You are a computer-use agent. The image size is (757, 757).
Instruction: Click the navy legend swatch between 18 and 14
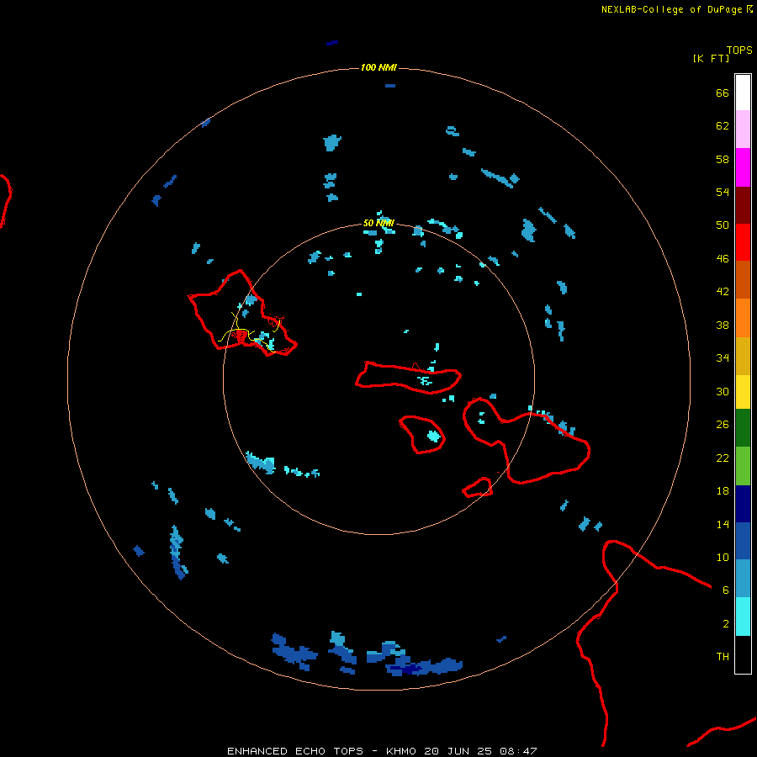pyautogui.click(x=743, y=504)
